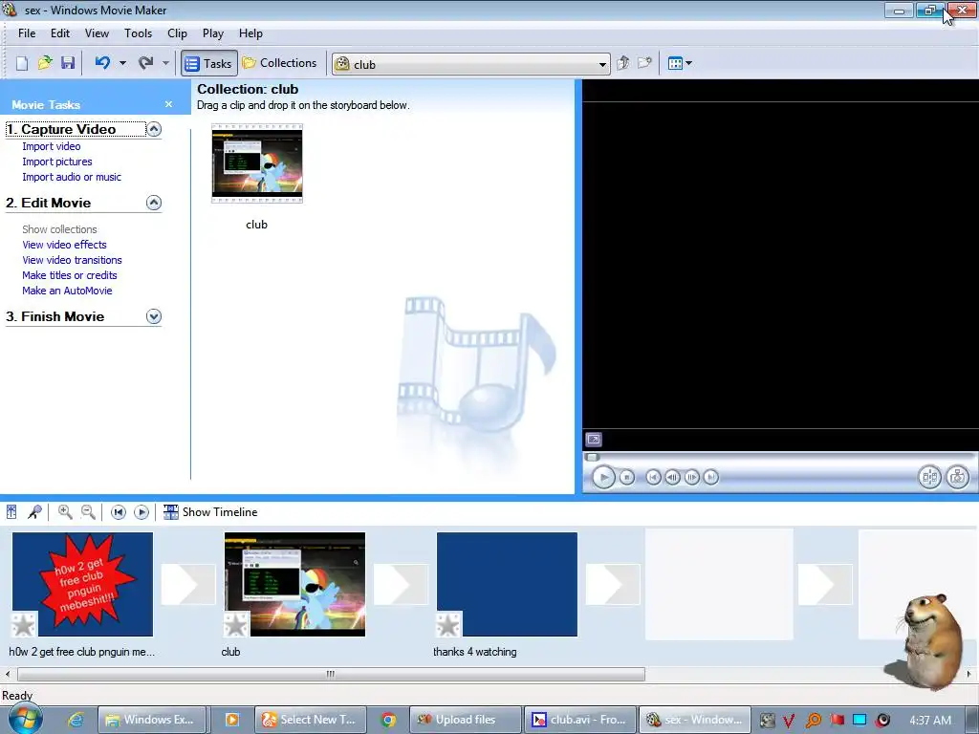979x734 pixels.
Task: Save the project with the floppy icon
Action: (x=68, y=63)
